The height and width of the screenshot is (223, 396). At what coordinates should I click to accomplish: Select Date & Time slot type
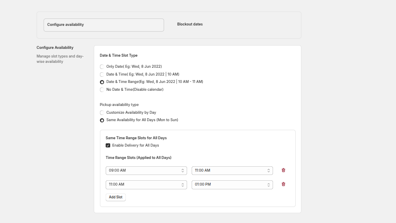tap(102, 74)
